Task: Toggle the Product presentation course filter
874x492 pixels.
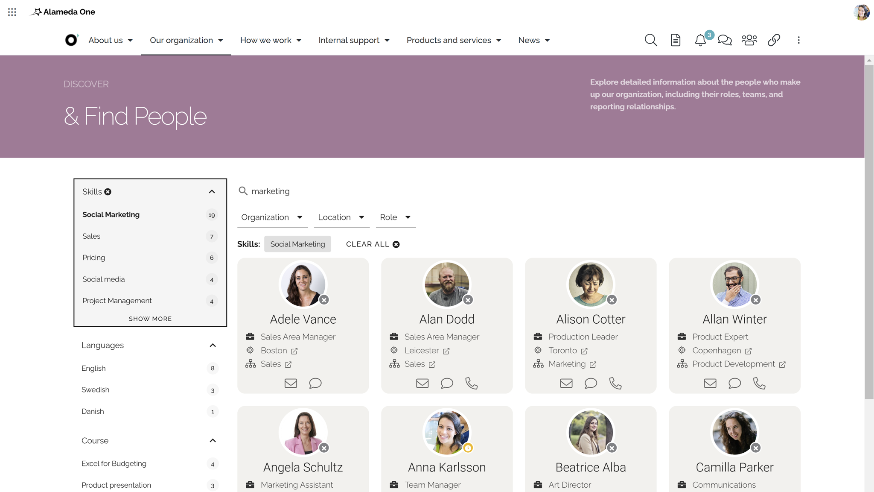Action: [150, 485]
